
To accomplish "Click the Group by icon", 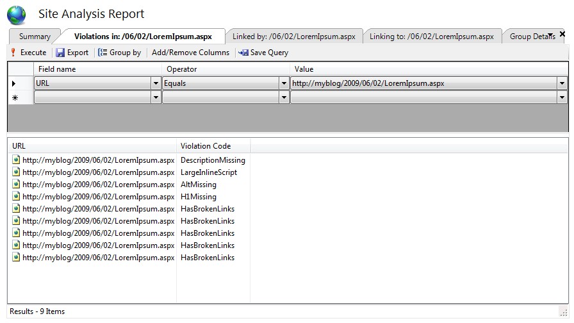I will (102, 53).
